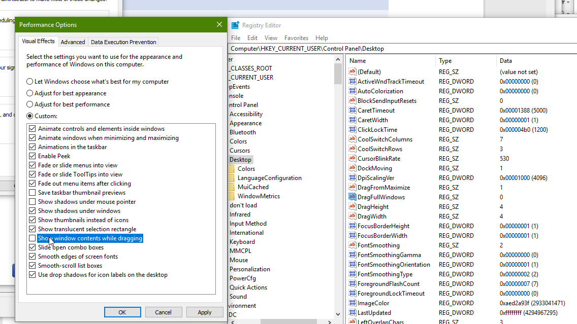Click the ImageColor DWORD value icon
This screenshot has width=577, height=324.
352,303
